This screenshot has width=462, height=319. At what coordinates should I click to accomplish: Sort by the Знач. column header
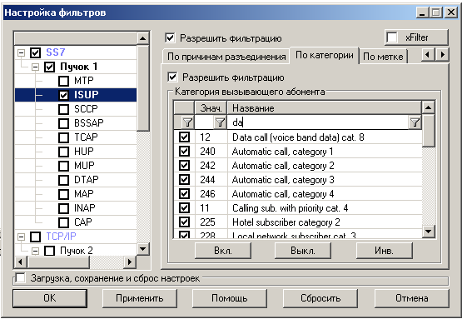coord(211,108)
